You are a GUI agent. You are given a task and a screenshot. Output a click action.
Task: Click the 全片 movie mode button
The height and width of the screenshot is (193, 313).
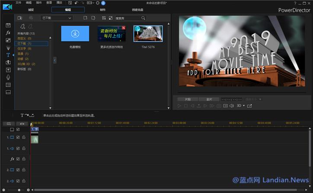(x=209, y=99)
